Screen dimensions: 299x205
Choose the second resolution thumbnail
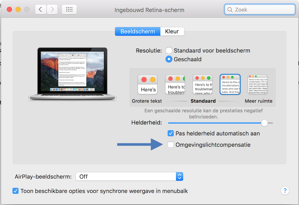coord(175,85)
